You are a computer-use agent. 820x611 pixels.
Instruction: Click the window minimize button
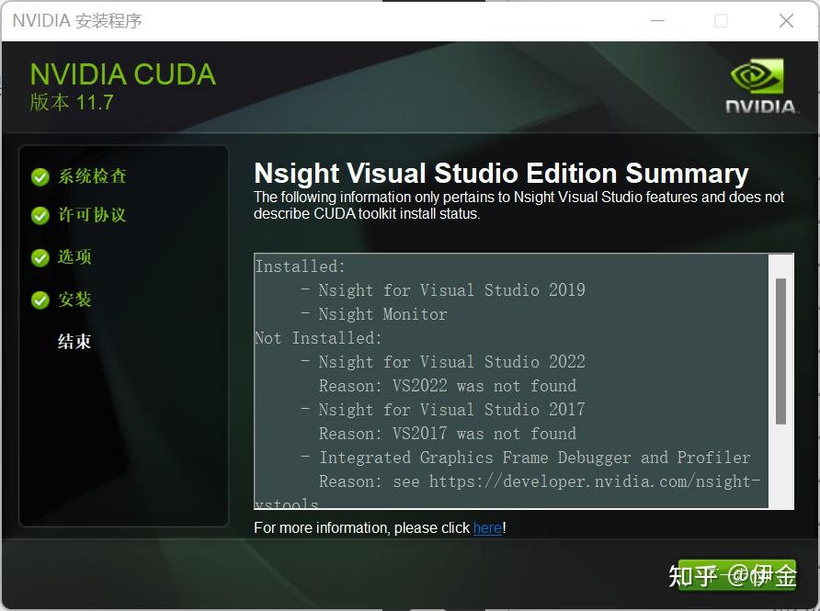coord(658,20)
